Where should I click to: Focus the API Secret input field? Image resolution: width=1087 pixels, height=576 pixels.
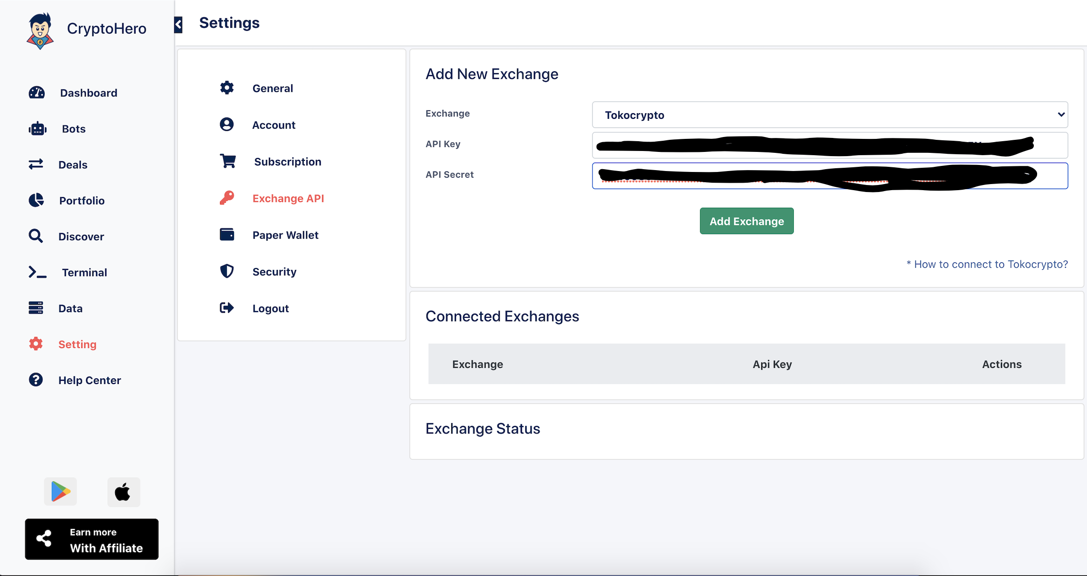coord(830,176)
